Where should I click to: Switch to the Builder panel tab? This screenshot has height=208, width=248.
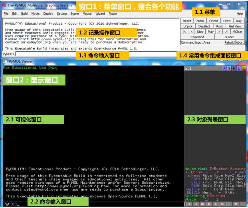(229, 37)
